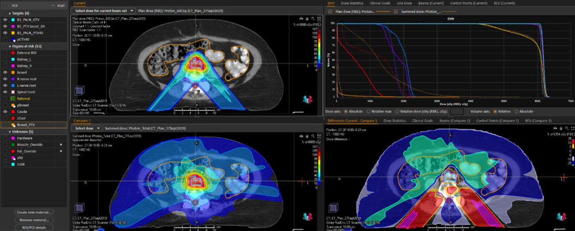The width and height of the screenshot is (575, 231).
Task: Select the Spinal Cord ROI row
Action: point(34,92)
